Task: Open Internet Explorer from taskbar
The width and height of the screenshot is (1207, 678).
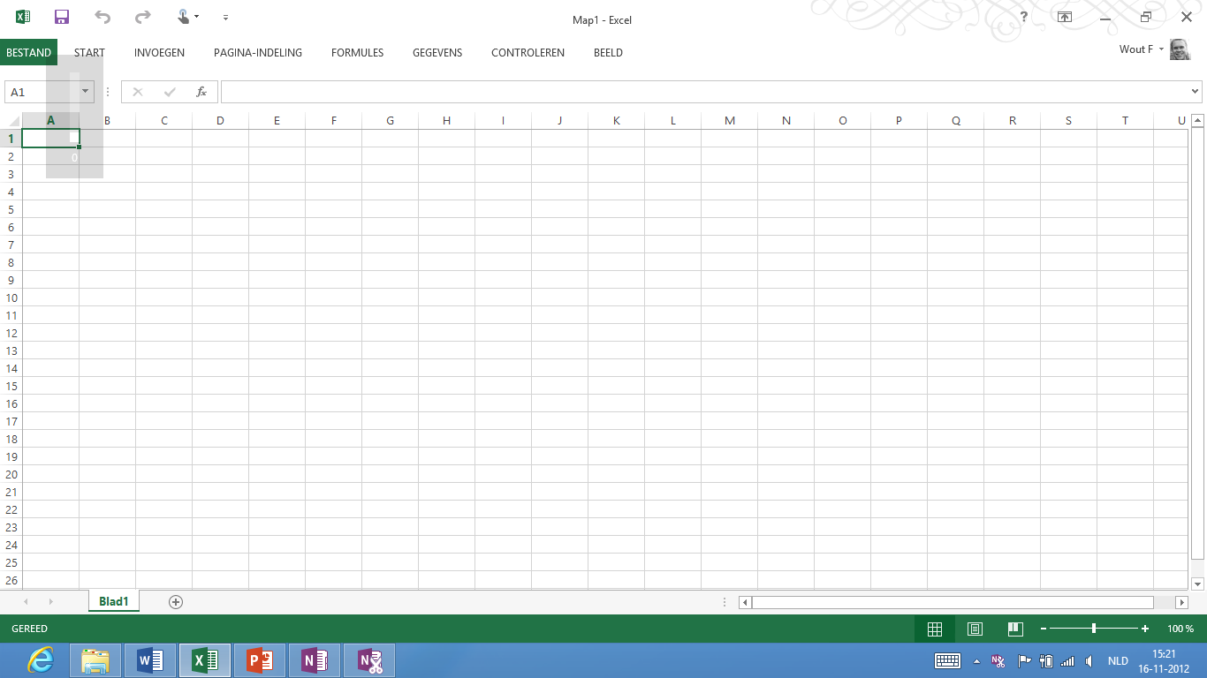Action: pyautogui.click(x=41, y=660)
